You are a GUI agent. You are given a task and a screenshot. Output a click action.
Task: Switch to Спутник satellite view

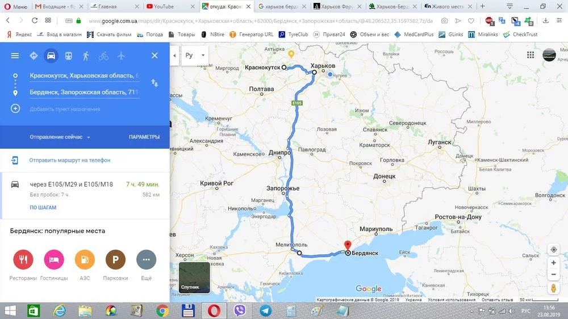coord(194,278)
